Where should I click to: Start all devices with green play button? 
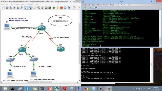tap(54, 8)
